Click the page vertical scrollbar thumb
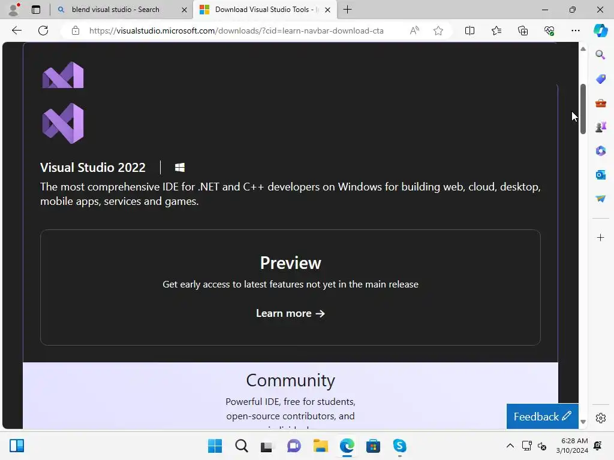 coord(583,109)
